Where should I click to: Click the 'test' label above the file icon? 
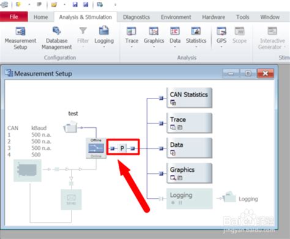click(73, 113)
